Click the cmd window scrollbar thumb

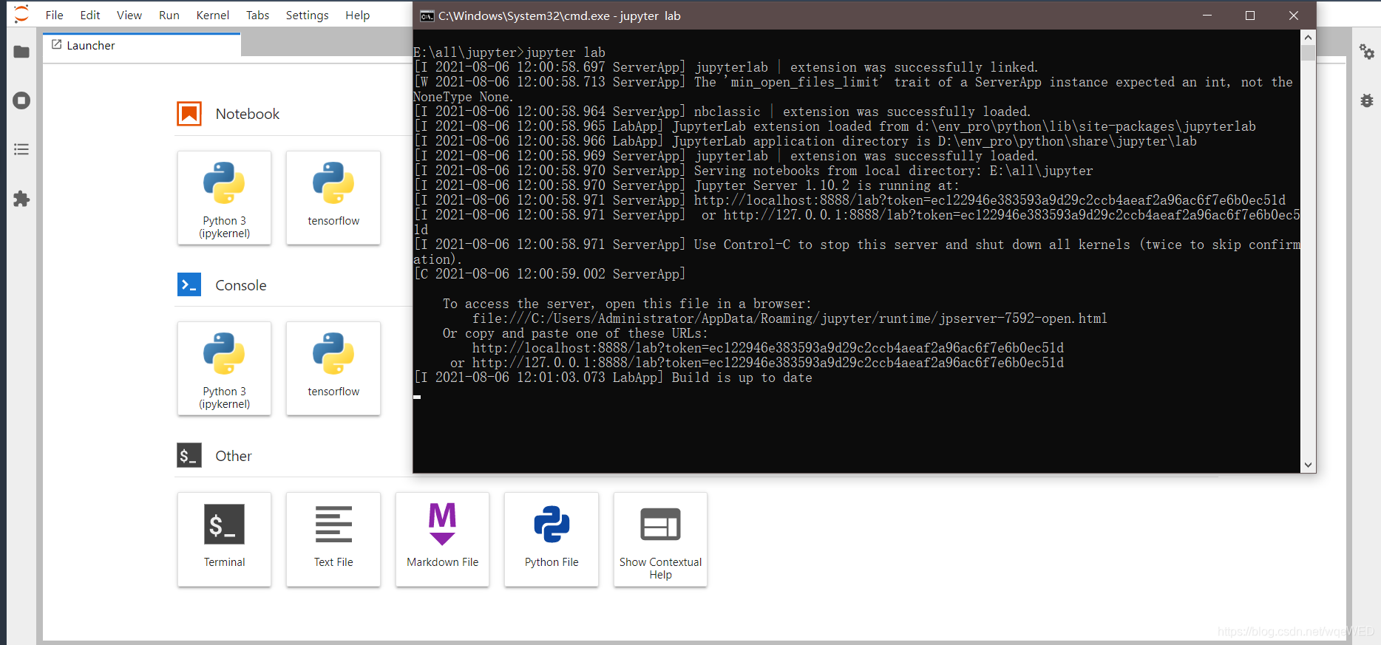point(1308,53)
